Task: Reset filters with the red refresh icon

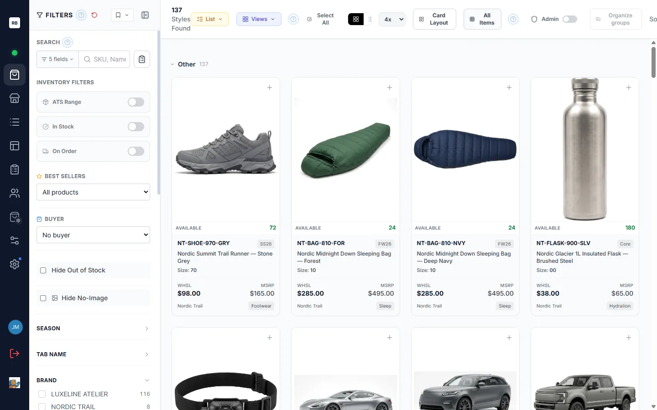Action: pyautogui.click(x=94, y=15)
